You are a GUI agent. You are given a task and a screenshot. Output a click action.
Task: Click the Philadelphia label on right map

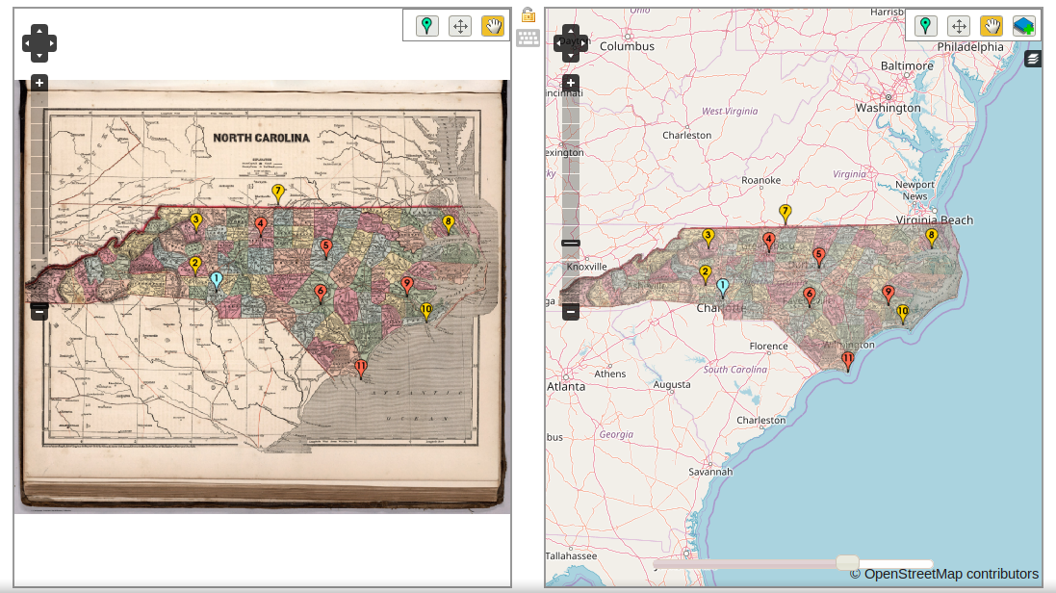click(970, 47)
